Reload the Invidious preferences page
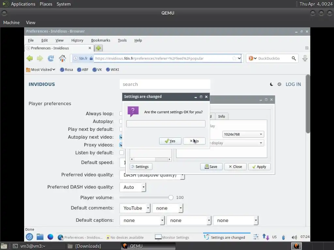334x250 pixels. 51,58
